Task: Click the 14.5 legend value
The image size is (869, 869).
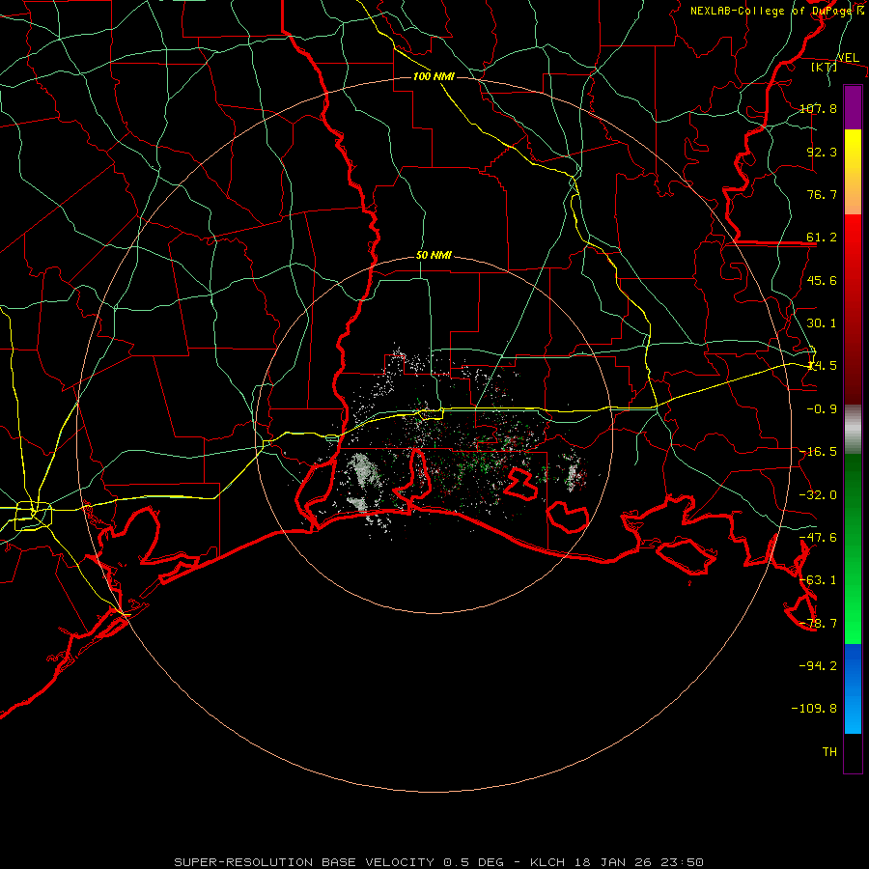Action: click(822, 366)
